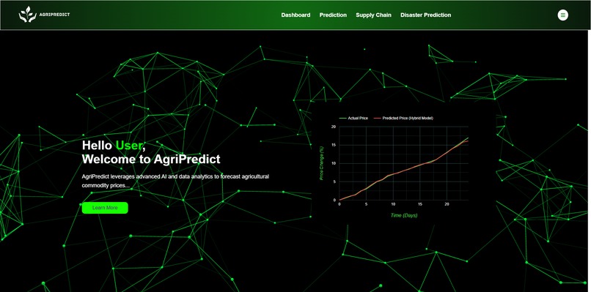The image size is (591, 292).
Task: Go to the Dashboard nav item
Action: point(295,15)
